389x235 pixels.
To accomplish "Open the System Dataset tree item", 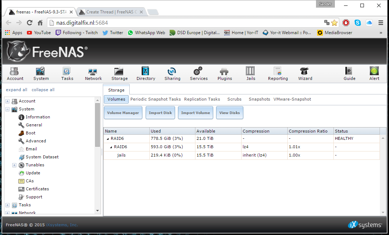I will 42,157.
